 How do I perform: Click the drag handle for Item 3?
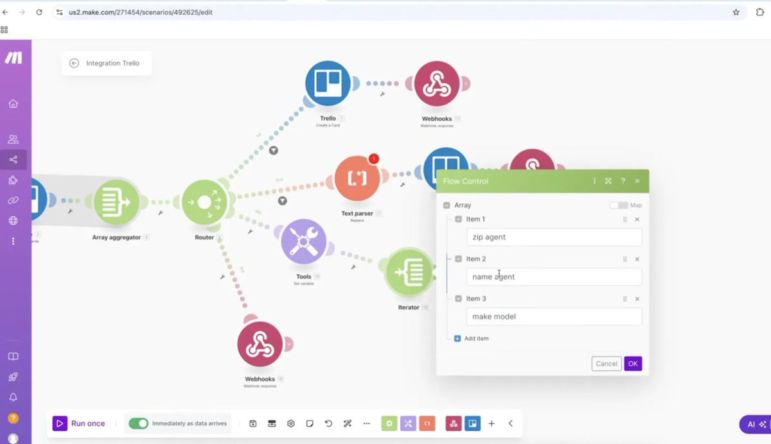click(x=625, y=299)
